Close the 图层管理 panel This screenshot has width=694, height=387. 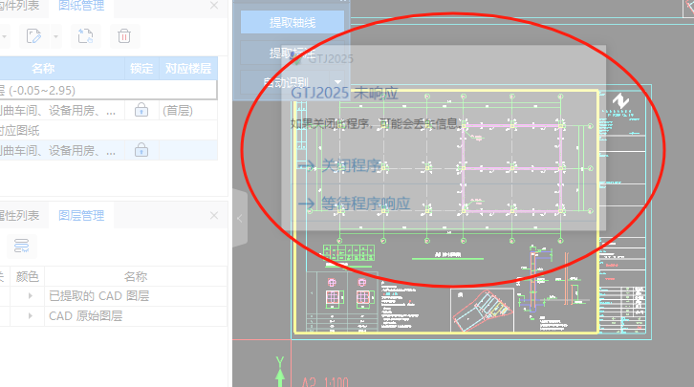(214, 215)
